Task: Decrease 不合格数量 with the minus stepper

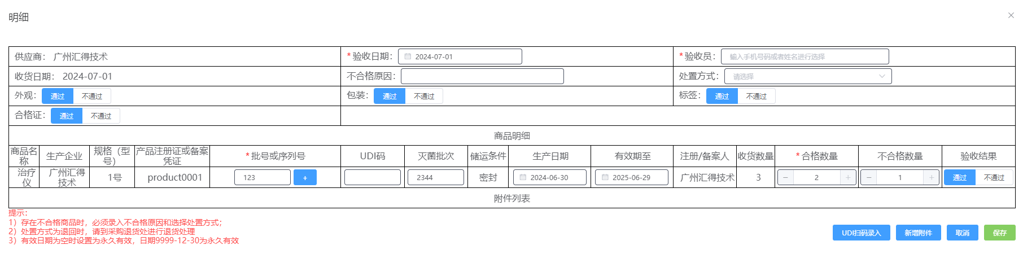Action: coord(869,177)
